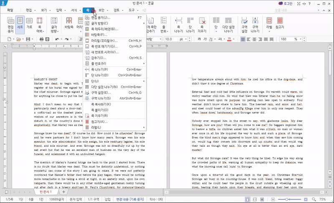Click the print preview toolbar icon
The width and height of the screenshot is (334, 203).
pyautogui.click(x=47, y=39)
